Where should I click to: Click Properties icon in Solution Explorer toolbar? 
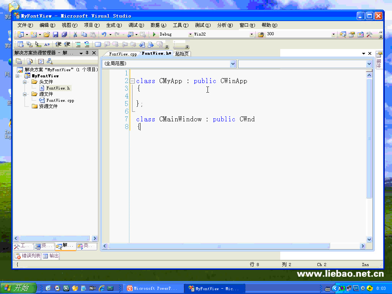click(x=19, y=61)
